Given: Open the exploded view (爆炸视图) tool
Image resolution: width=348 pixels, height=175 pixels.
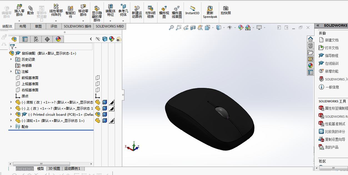Looking at the screenshot, I should click(164, 11).
